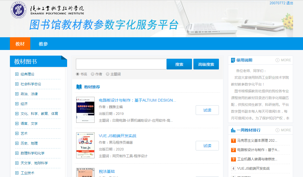Screen dimensions: 303x177
Task: Expand the 经典理论 category
Action: 17,74
